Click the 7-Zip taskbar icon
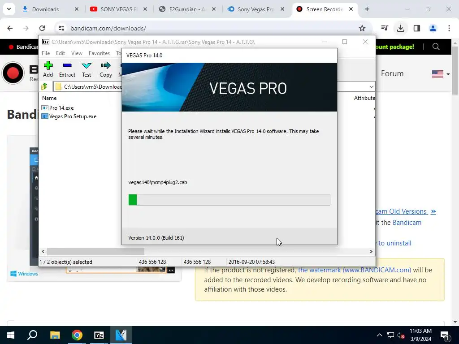Screen dimensions: 459x344 click(x=99, y=335)
